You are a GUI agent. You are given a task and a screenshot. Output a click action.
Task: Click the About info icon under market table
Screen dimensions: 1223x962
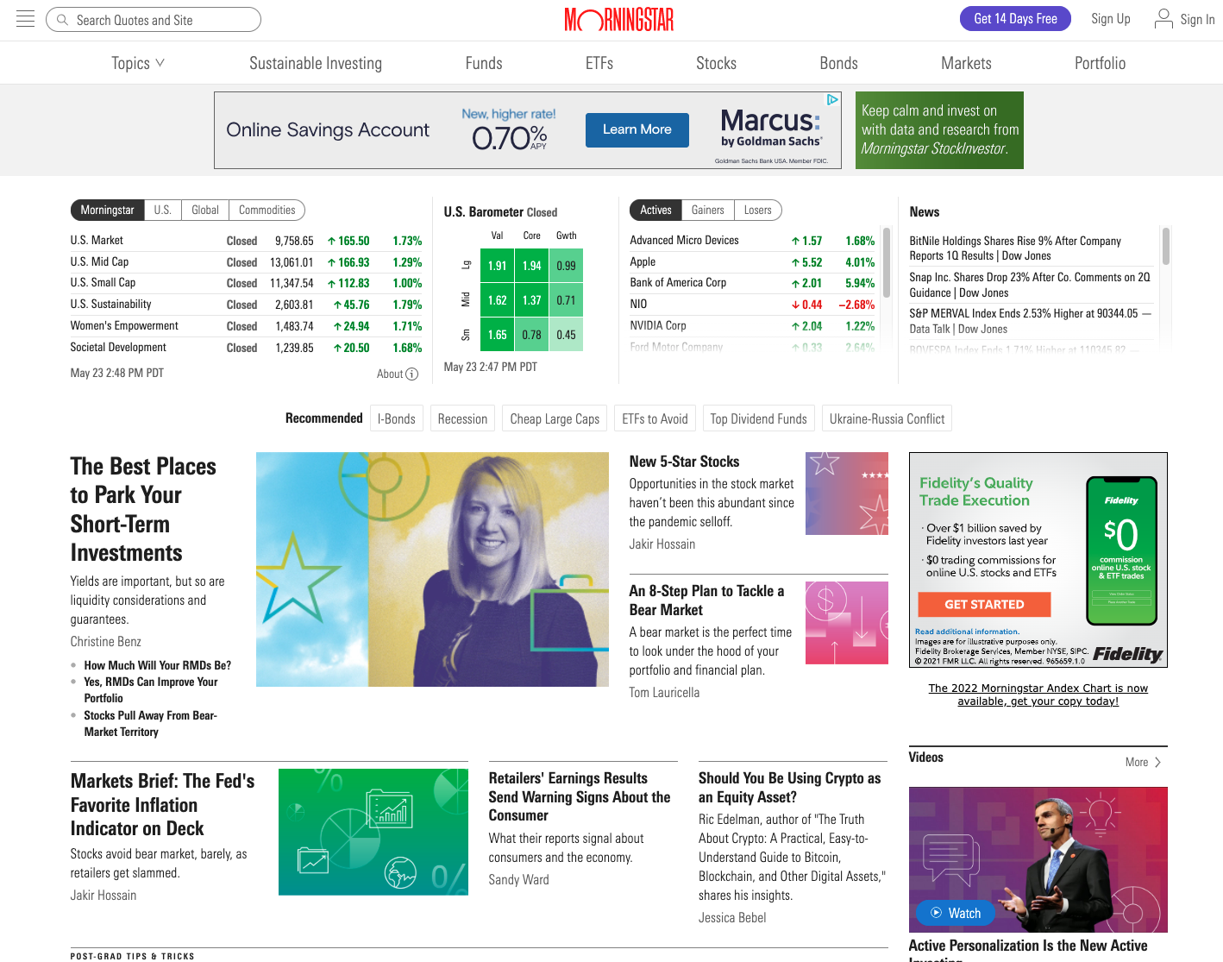point(411,374)
